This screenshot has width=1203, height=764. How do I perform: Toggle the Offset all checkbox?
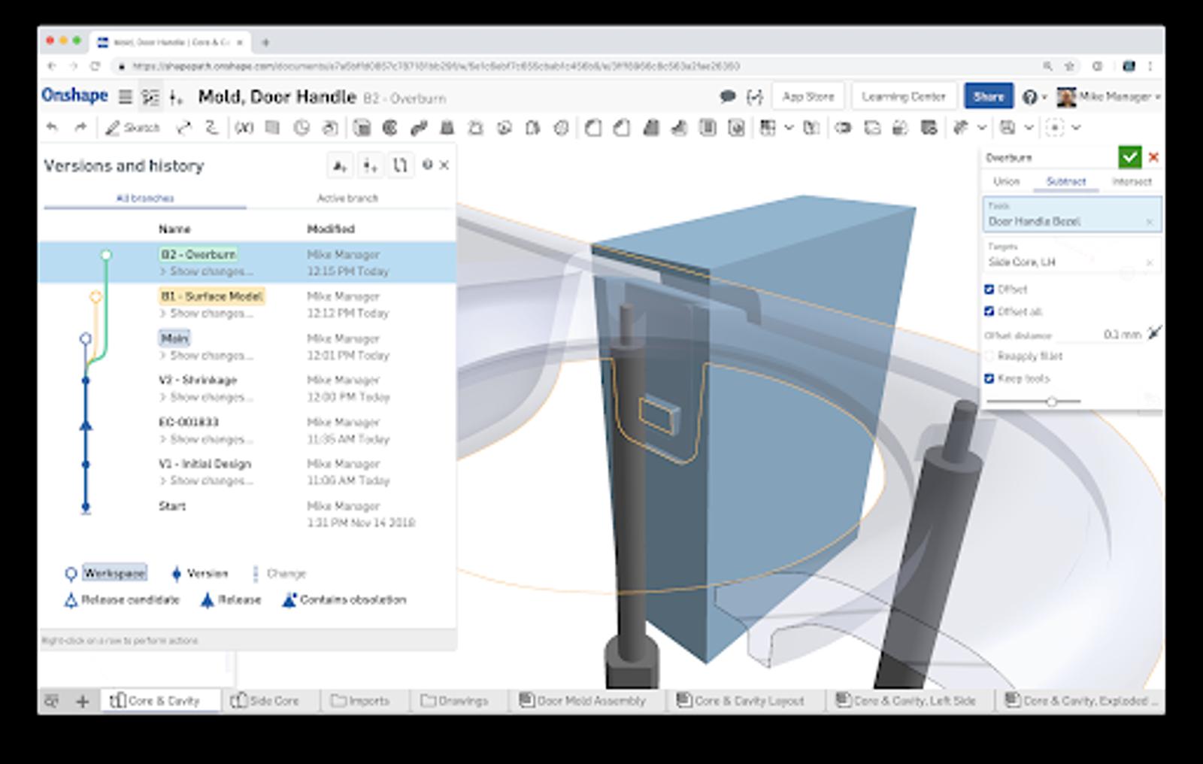[x=989, y=311]
